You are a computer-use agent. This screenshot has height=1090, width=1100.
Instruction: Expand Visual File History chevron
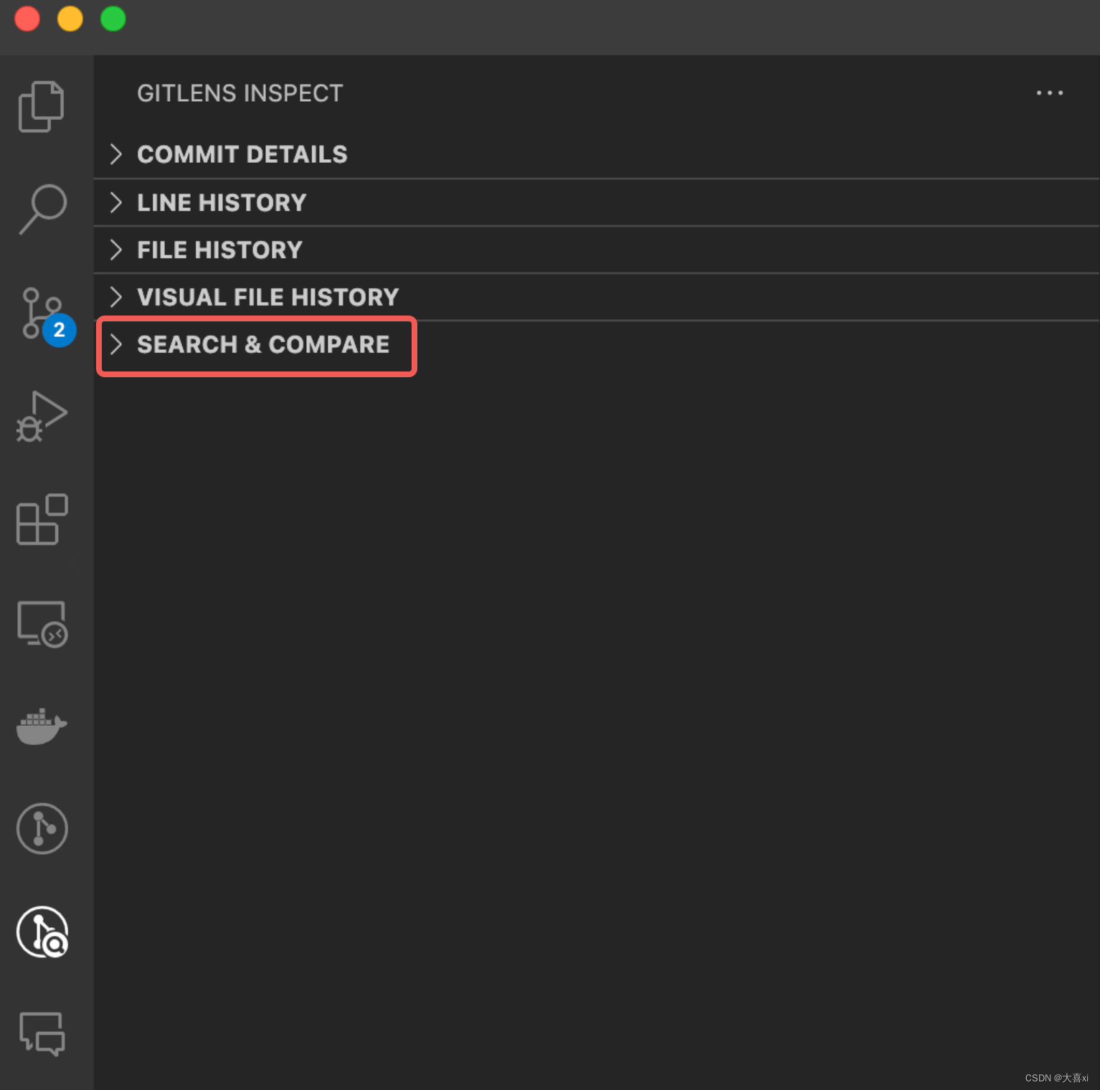[x=116, y=297]
